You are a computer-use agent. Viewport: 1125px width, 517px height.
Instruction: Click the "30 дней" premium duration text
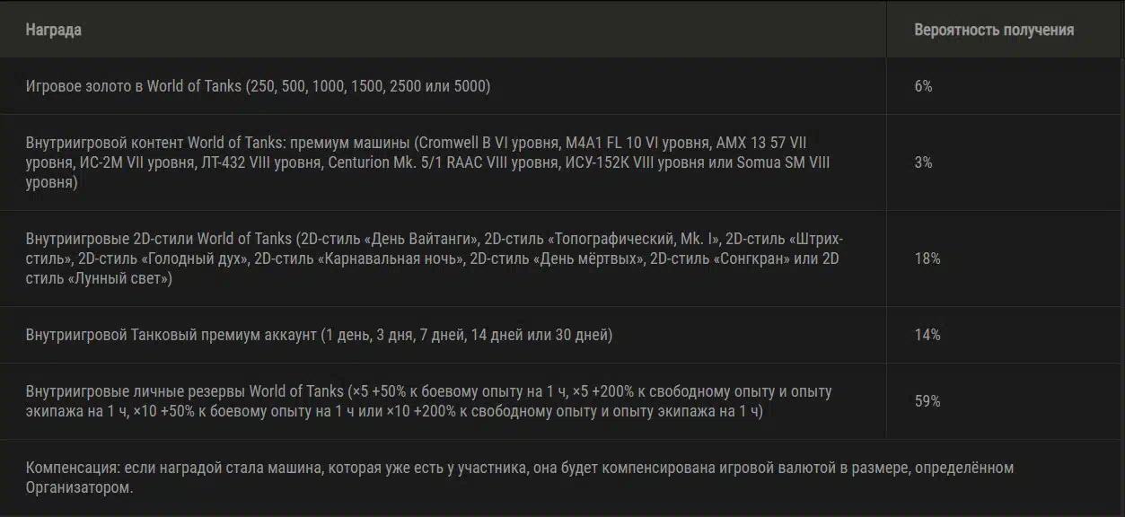click(583, 335)
